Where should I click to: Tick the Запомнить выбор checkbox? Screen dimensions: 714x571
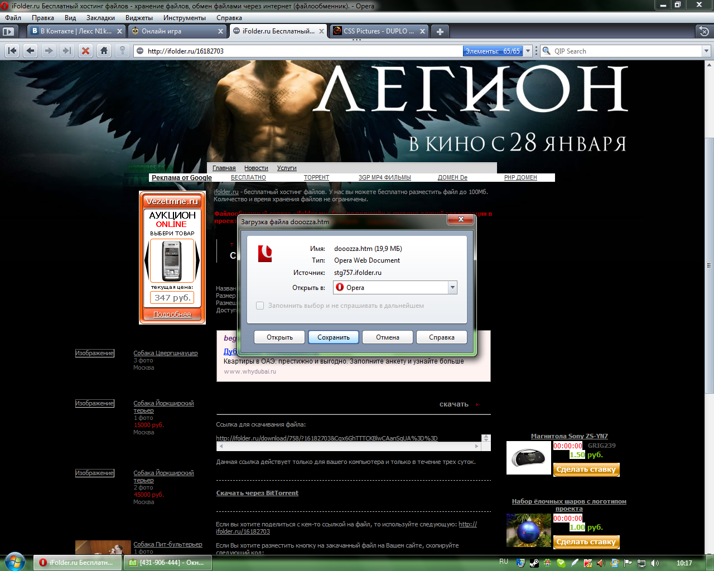click(260, 306)
